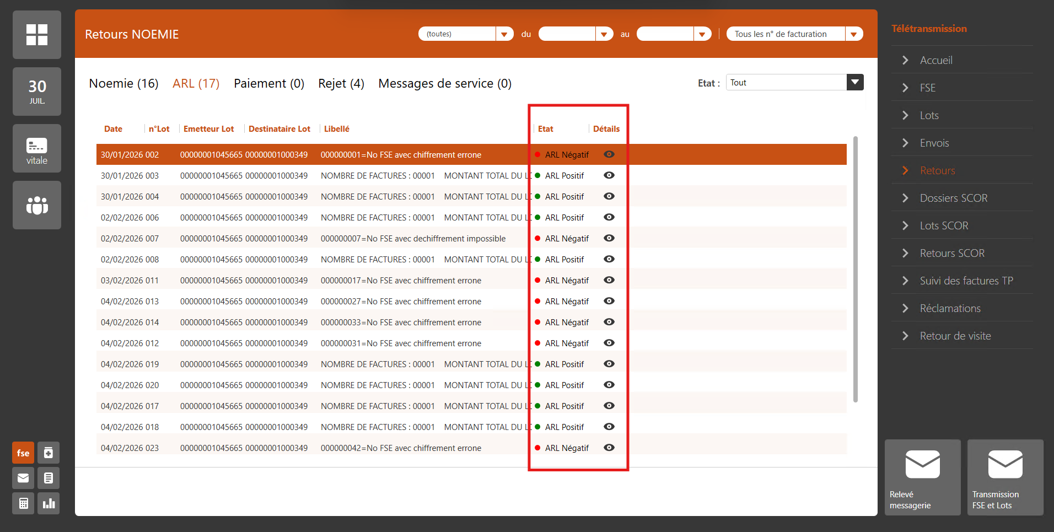Click Relevé messagerie envelope tile
The width and height of the screenshot is (1054, 532).
tap(923, 477)
